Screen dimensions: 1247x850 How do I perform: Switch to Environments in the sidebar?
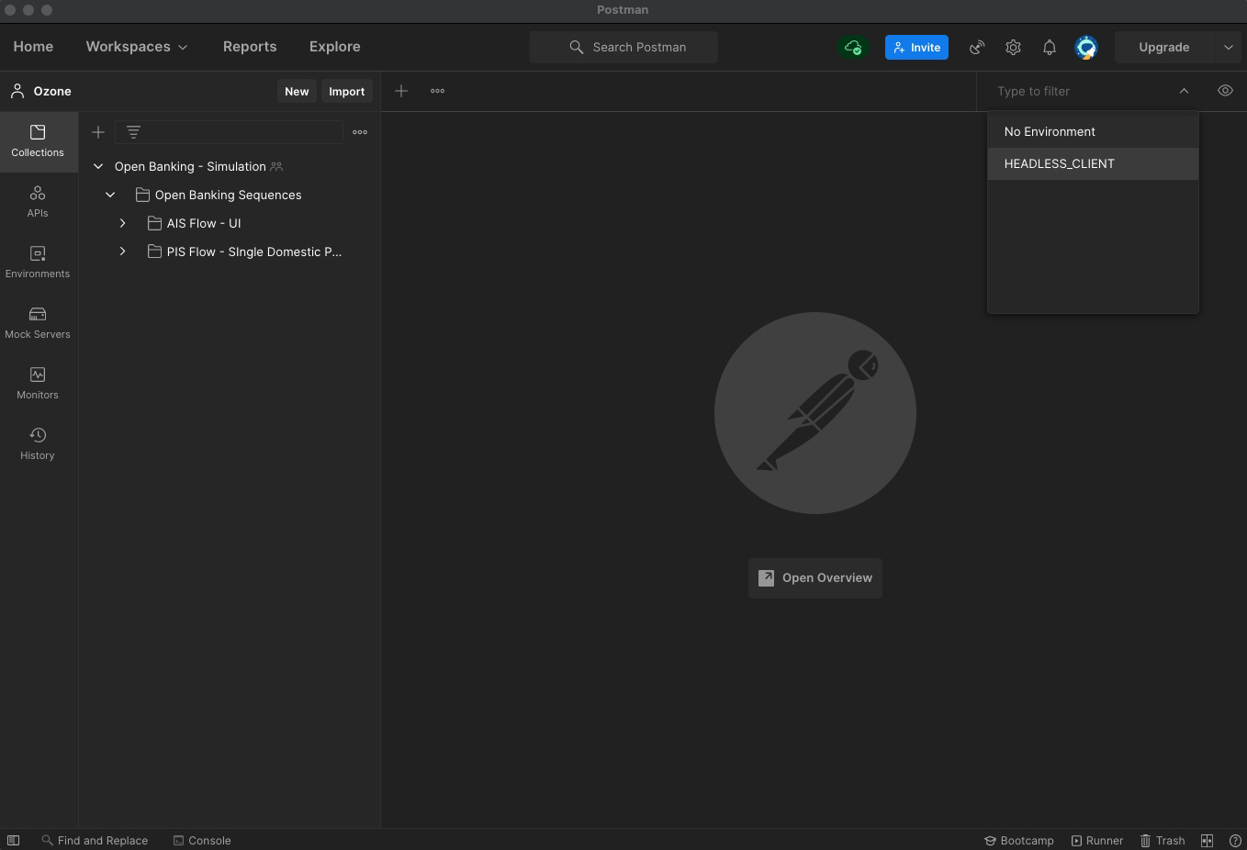point(38,263)
